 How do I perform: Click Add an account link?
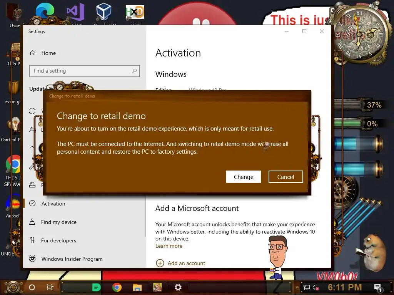pos(186,263)
